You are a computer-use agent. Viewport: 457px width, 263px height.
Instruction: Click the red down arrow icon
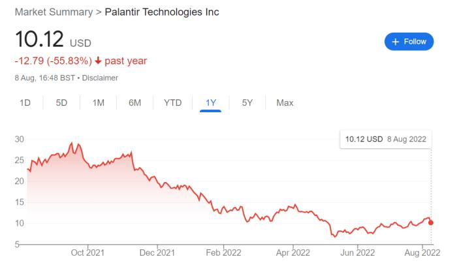pos(98,61)
